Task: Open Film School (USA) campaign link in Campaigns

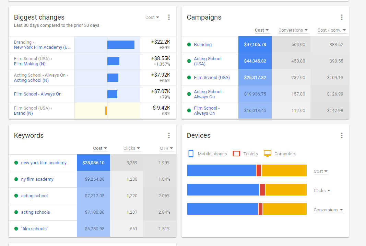Action: 212,77
